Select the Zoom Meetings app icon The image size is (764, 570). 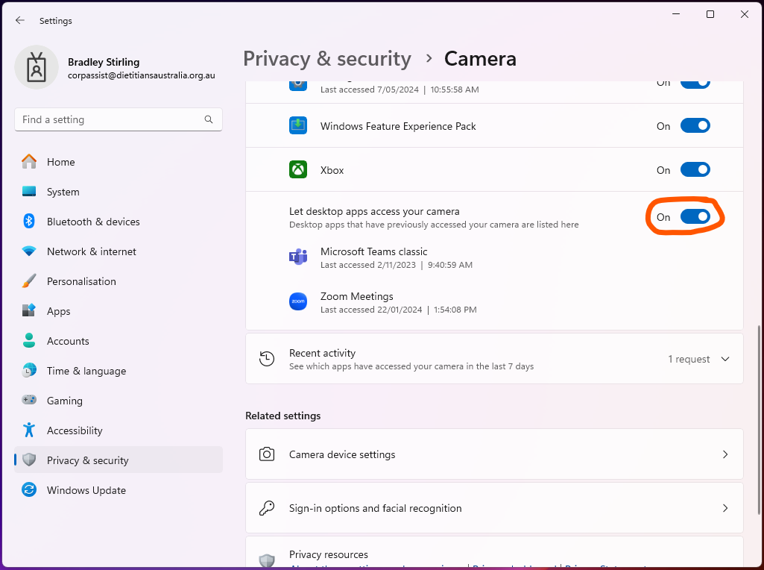(x=297, y=302)
